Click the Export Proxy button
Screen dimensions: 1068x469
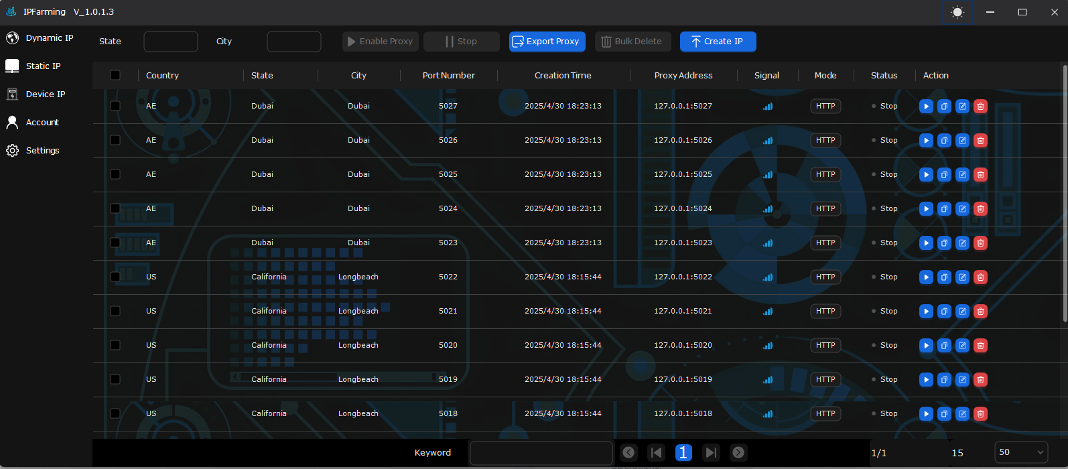tap(547, 42)
